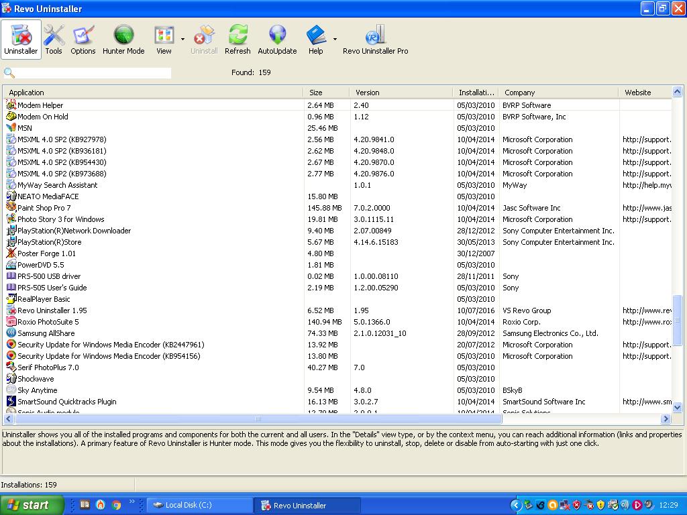Click the 30/12/2007 installation date cell
The image size is (687, 515).
[476, 253]
